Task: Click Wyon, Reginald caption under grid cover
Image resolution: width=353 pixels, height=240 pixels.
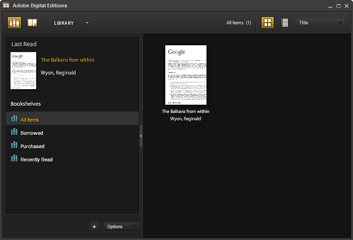Action: (x=186, y=119)
